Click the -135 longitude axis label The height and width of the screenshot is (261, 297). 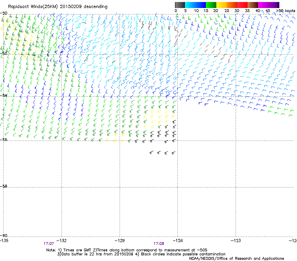[x=4, y=241]
